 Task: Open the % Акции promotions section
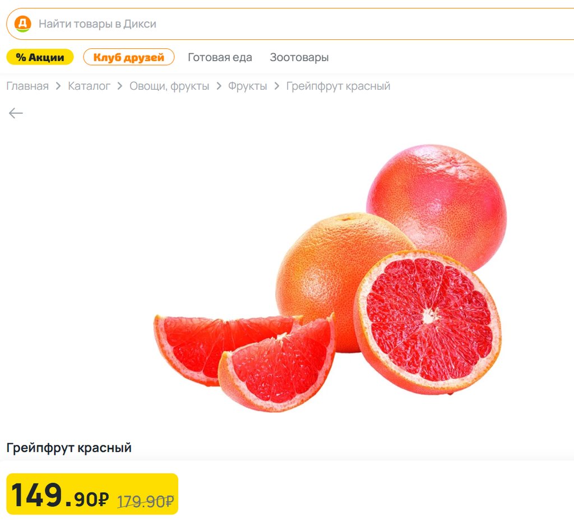(x=40, y=57)
